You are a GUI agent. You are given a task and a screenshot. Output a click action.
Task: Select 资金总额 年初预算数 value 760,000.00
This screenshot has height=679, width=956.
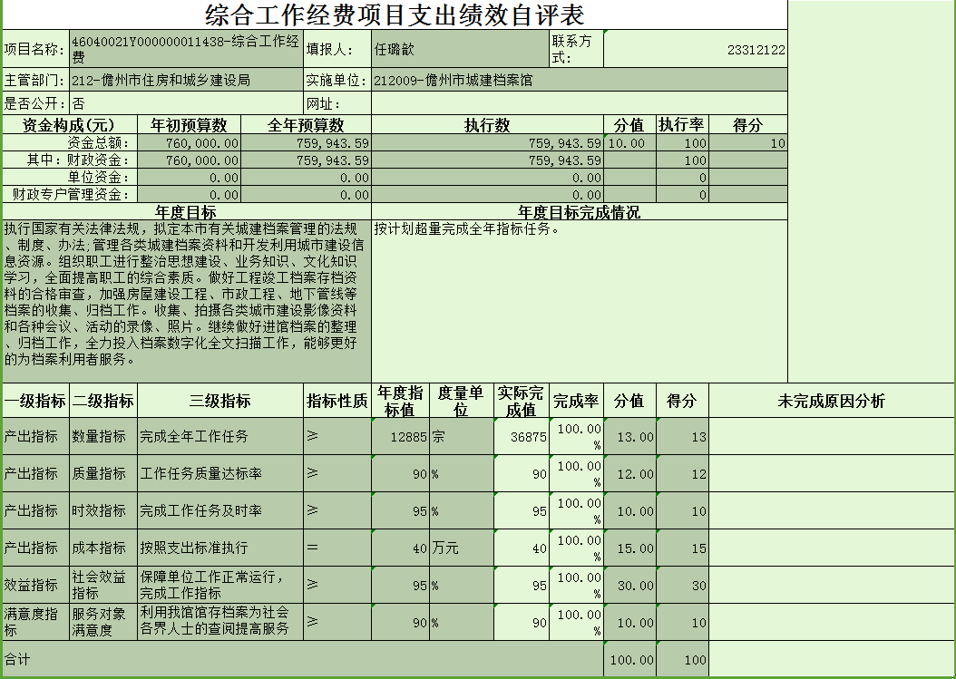point(189,143)
